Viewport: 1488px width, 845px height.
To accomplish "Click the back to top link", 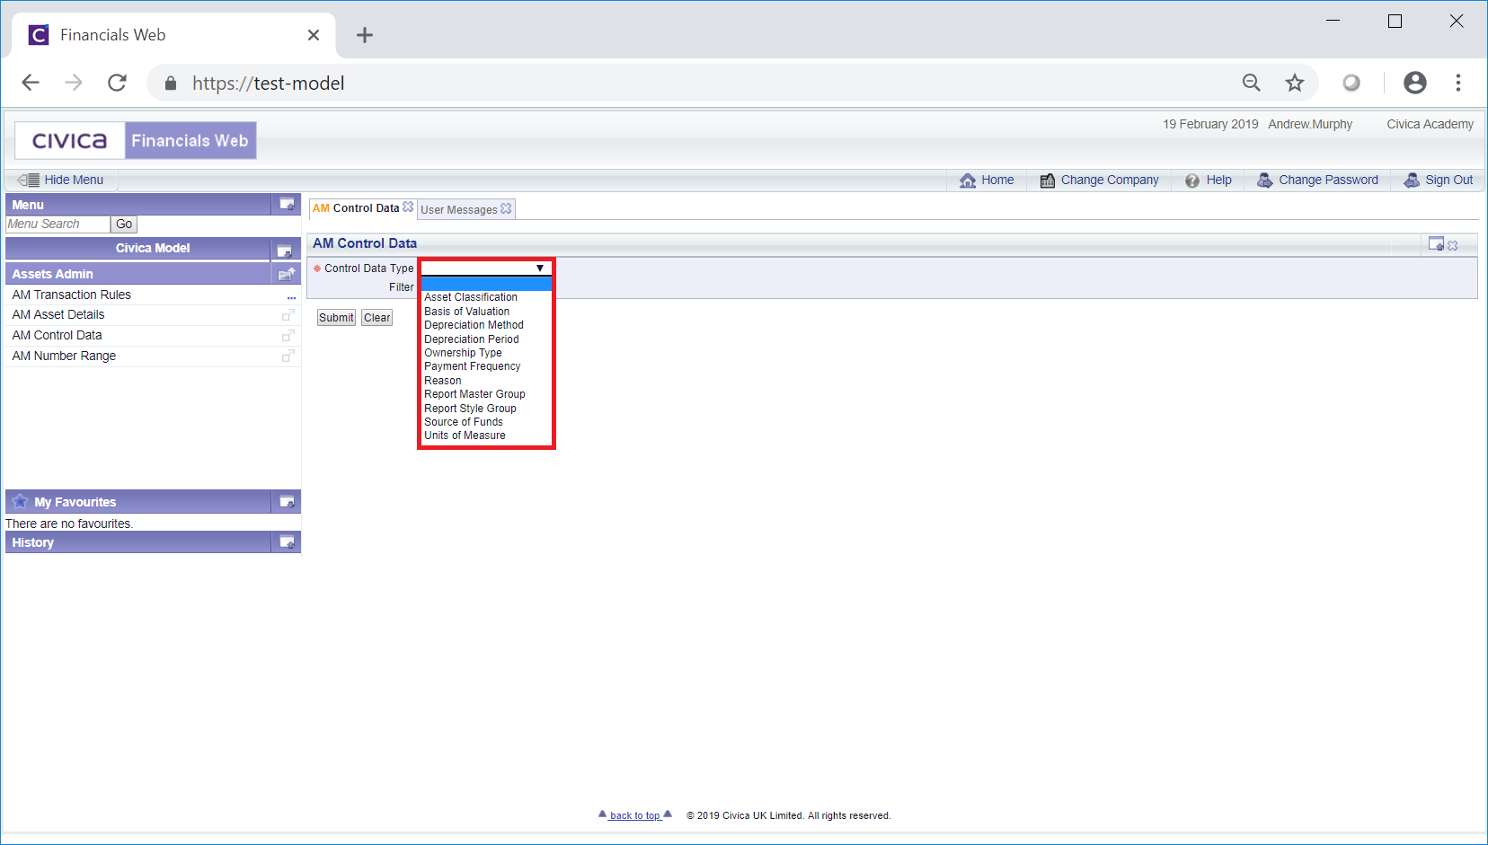I will 635,815.
